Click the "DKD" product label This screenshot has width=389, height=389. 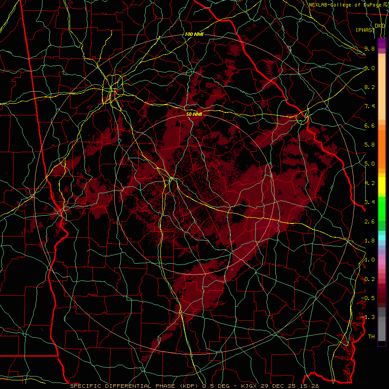point(380,26)
